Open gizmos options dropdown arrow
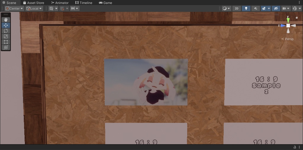303x150 pixels. pos(300,9)
